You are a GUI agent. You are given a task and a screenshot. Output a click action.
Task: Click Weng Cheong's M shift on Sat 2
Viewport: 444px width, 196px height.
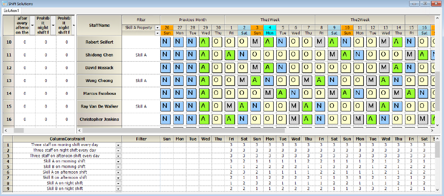point(243,80)
